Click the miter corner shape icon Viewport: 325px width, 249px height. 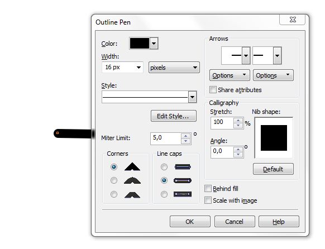pos(132,167)
